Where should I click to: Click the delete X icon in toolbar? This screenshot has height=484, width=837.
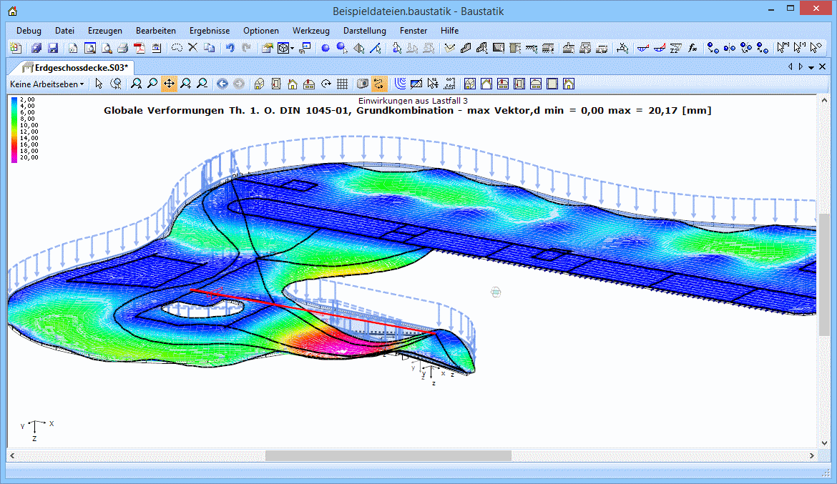(x=192, y=49)
